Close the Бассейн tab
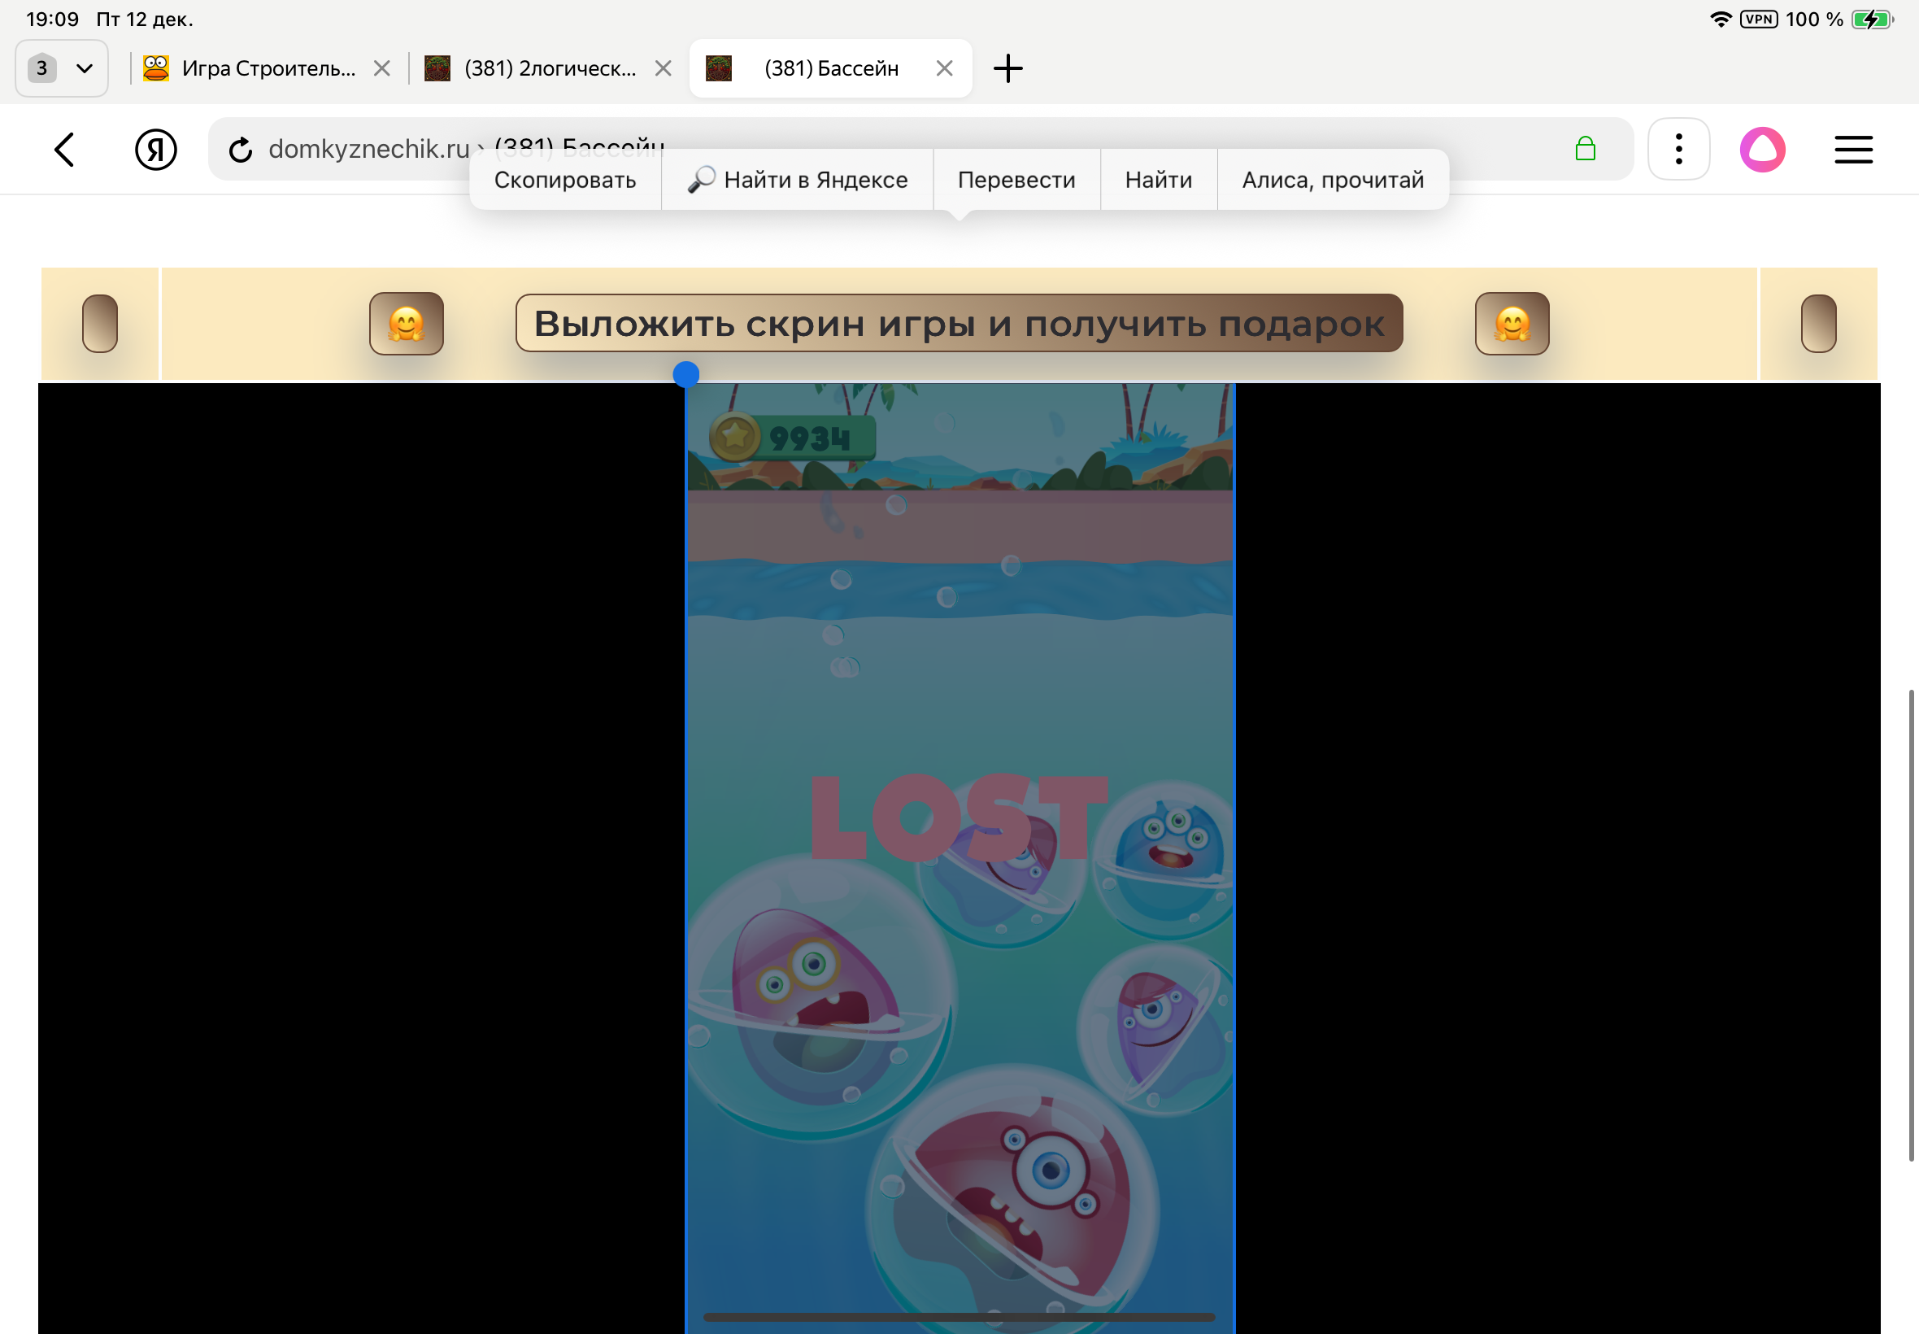 [x=944, y=68]
